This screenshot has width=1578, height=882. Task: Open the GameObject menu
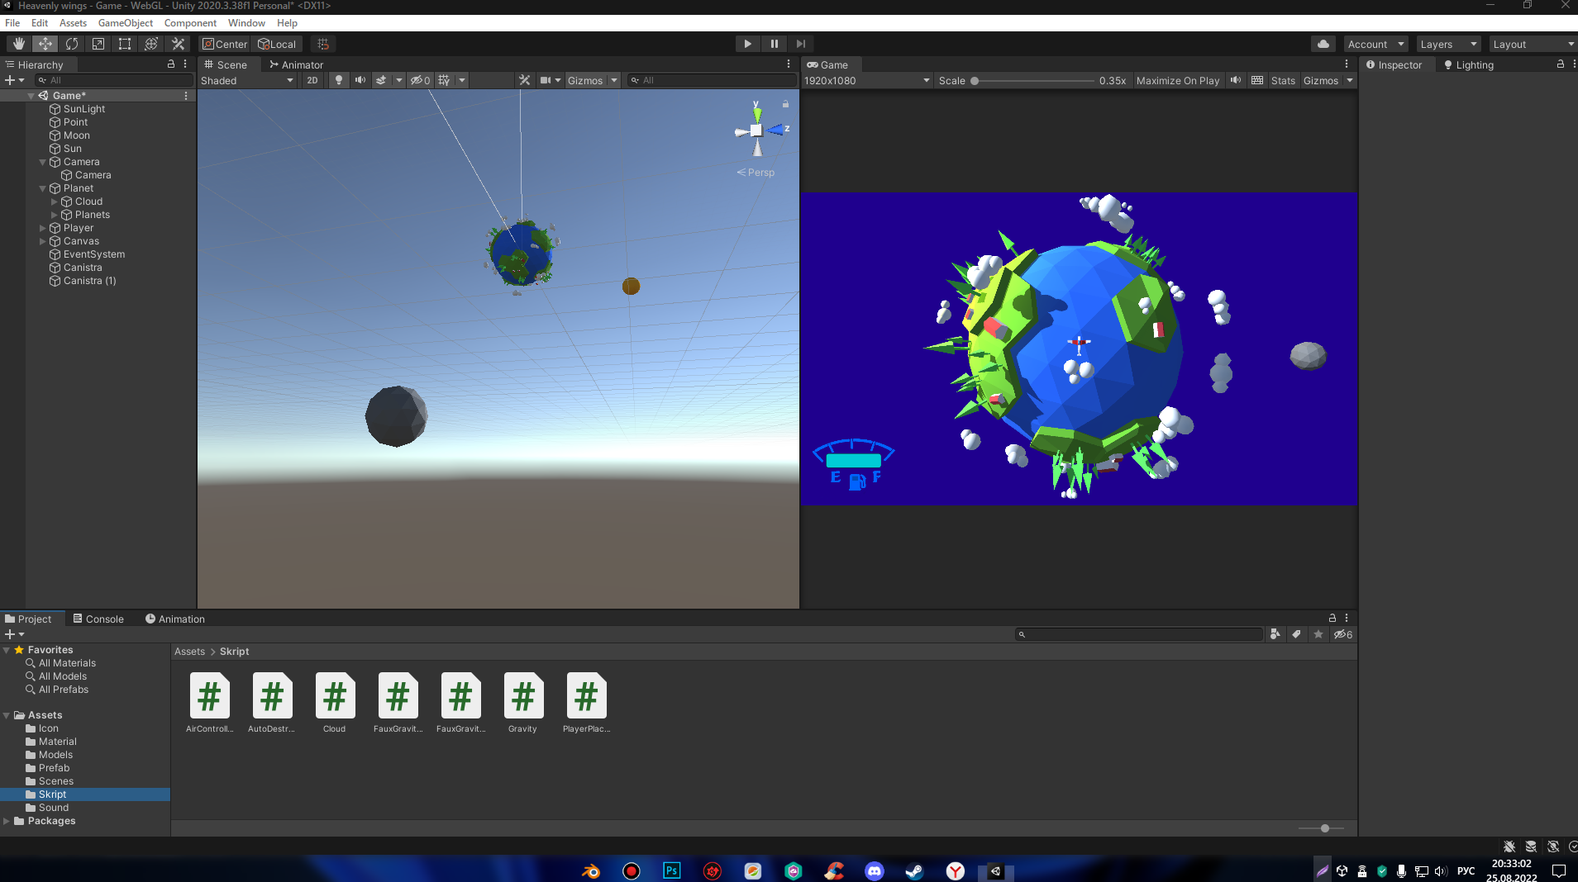pos(125,23)
